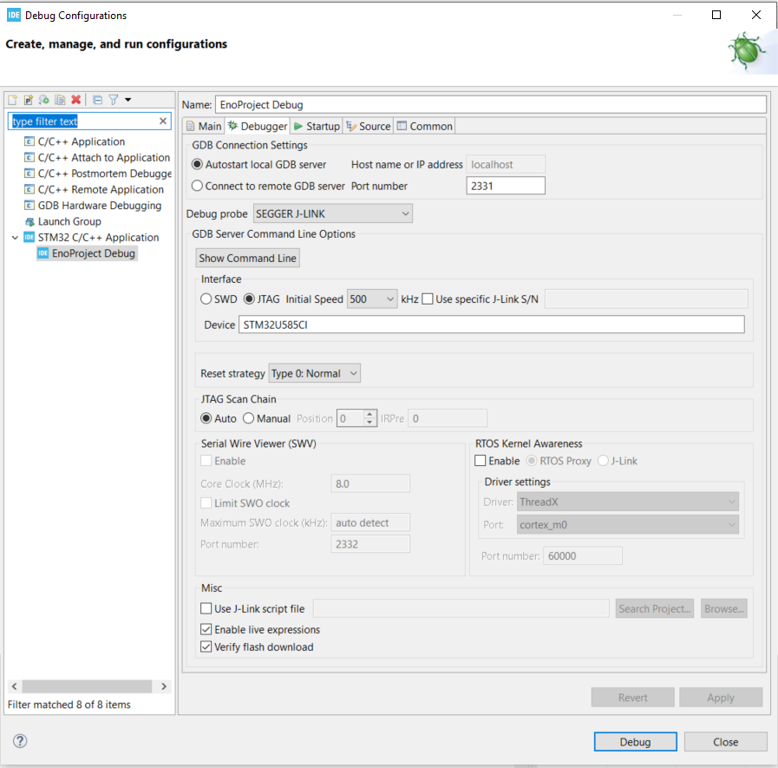The height and width of the screenshot is (768, 778).
Task: Switch to the Common tab
Action: (x=425, y=126)
